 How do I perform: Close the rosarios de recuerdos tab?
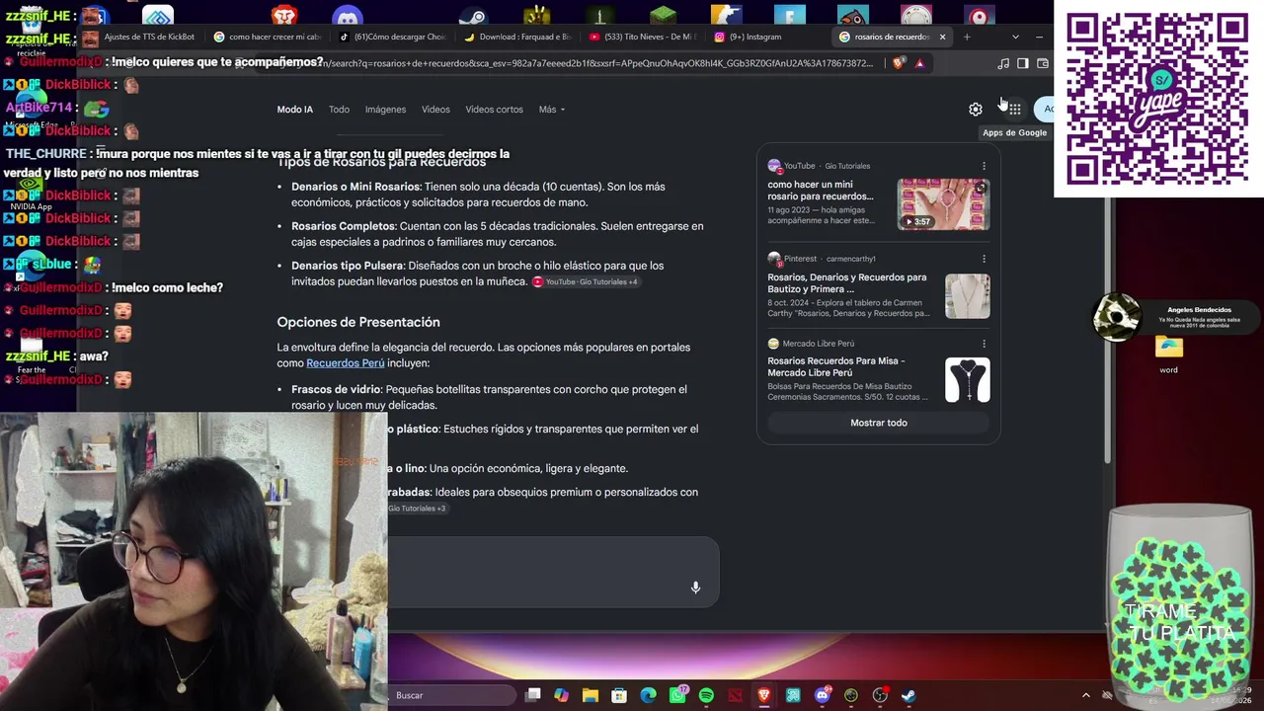(x=942, y=37)
